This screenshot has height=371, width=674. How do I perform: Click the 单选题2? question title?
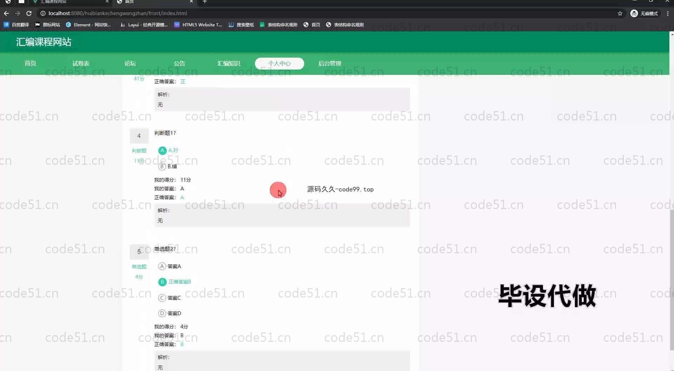coord(165,249)
